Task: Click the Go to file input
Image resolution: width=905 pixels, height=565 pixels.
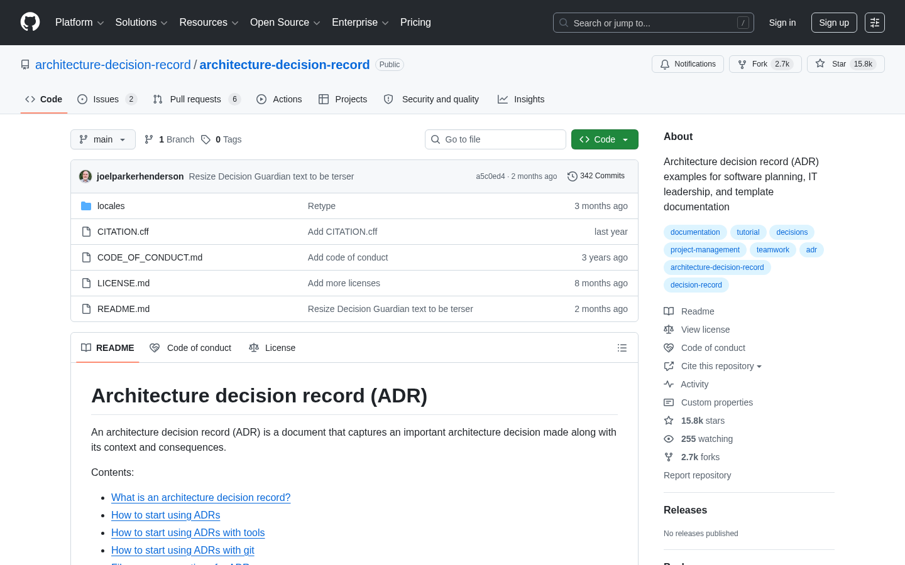Action: [495, 139]
